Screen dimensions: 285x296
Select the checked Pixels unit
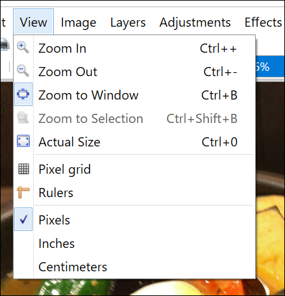click(134, 220)
